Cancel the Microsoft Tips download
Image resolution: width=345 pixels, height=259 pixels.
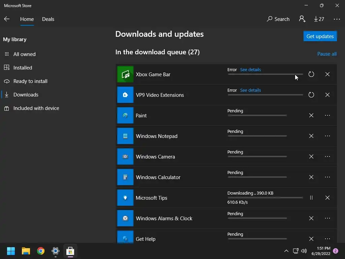coord(327,198)
